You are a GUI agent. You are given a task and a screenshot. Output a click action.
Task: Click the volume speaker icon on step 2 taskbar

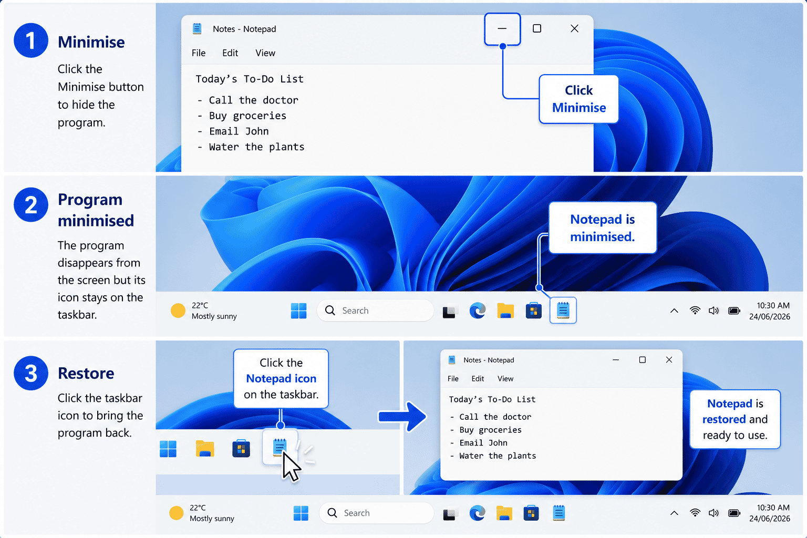[713, 311]
